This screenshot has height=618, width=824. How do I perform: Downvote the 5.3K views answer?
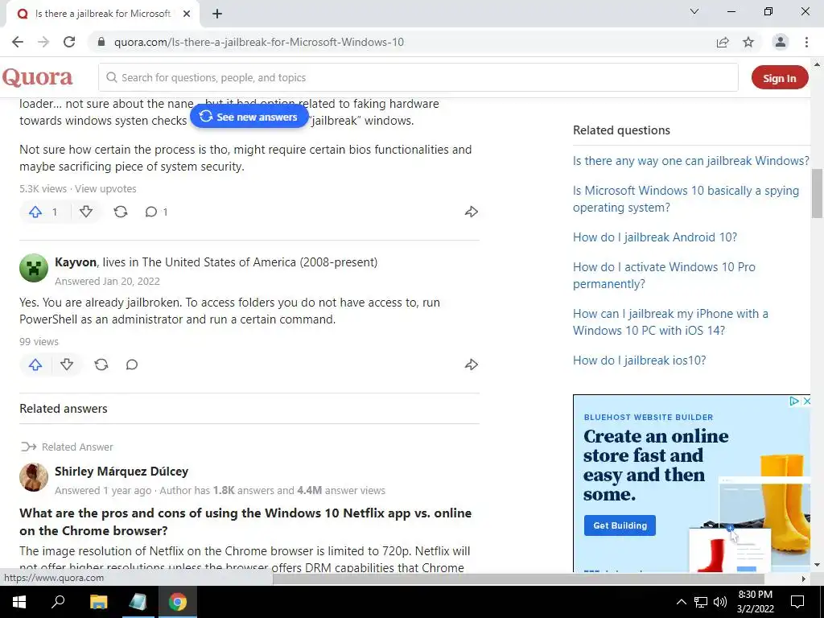pos(86,212)
